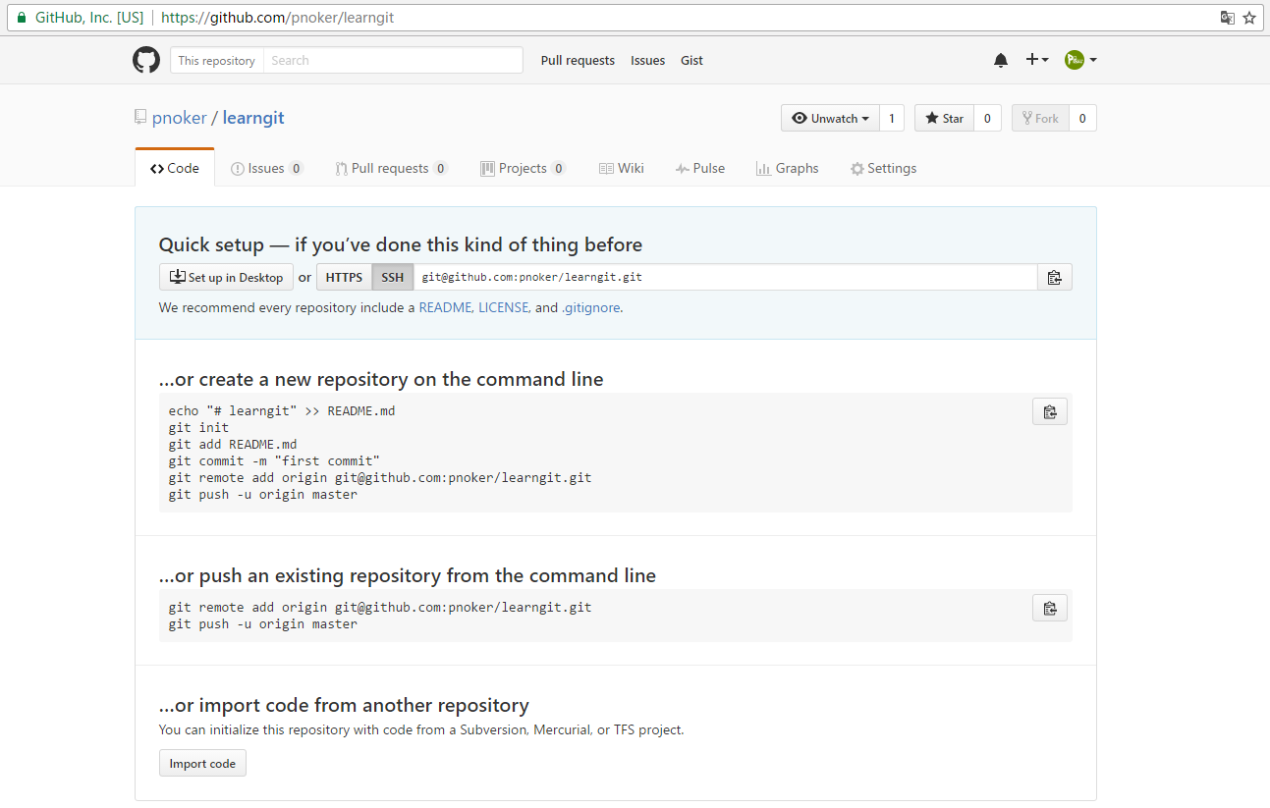
Task: Click the green padlock security icon
Action: point(22,18)
